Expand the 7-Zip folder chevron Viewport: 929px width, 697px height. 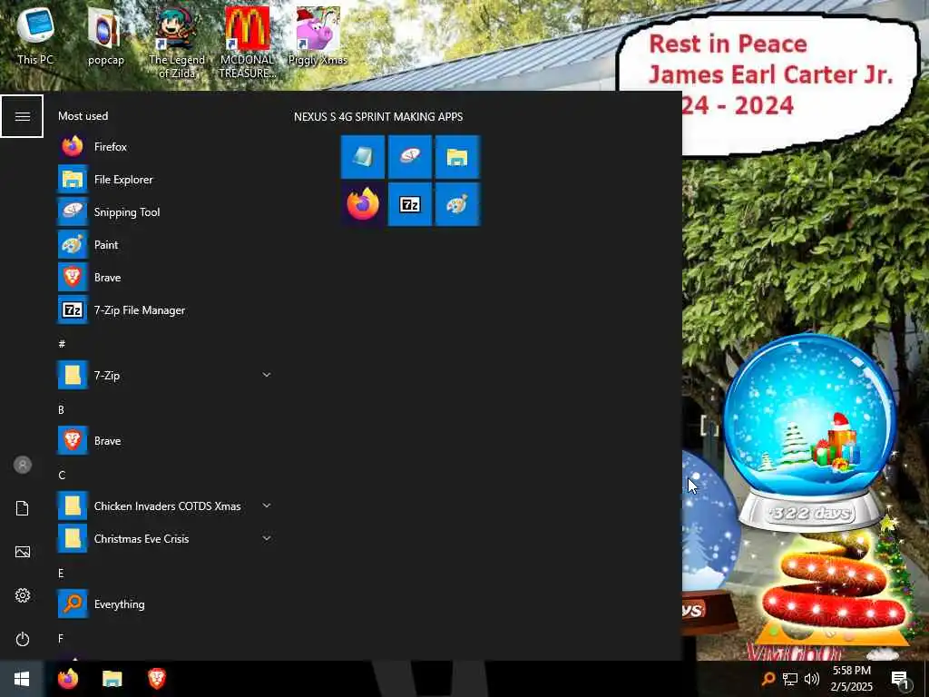(267, 375)
